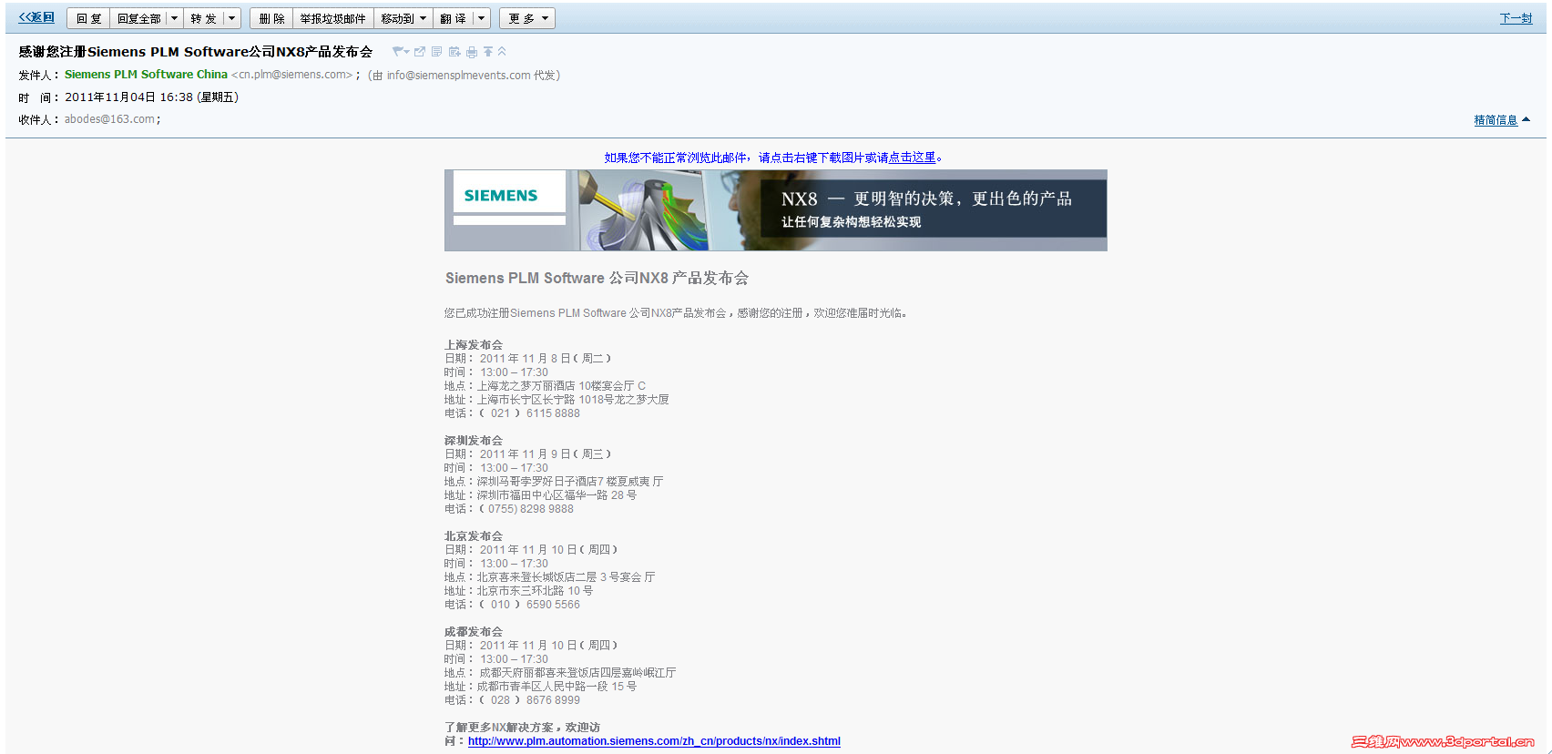Open the Translate dropdown arrow
The width and height of the screenshot is (1552, 754).
[482, 18]
